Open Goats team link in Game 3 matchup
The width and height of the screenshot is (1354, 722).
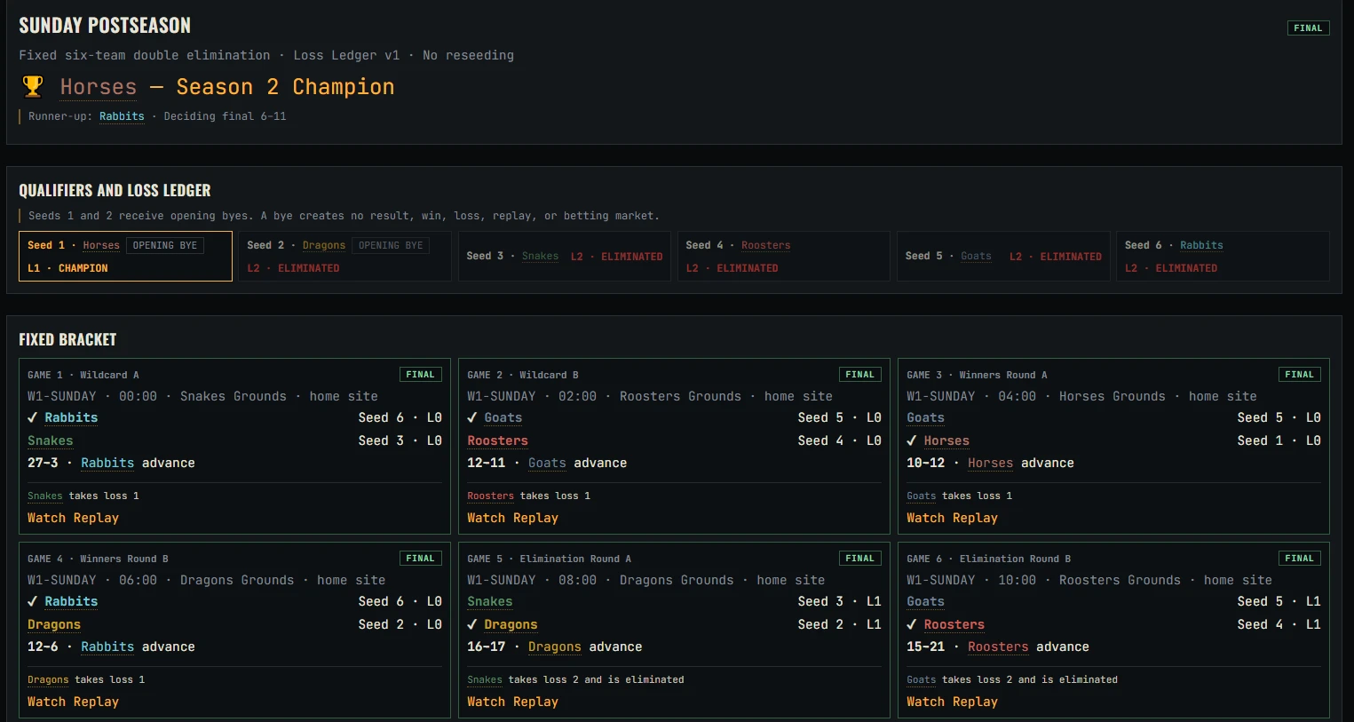(925, 417)
